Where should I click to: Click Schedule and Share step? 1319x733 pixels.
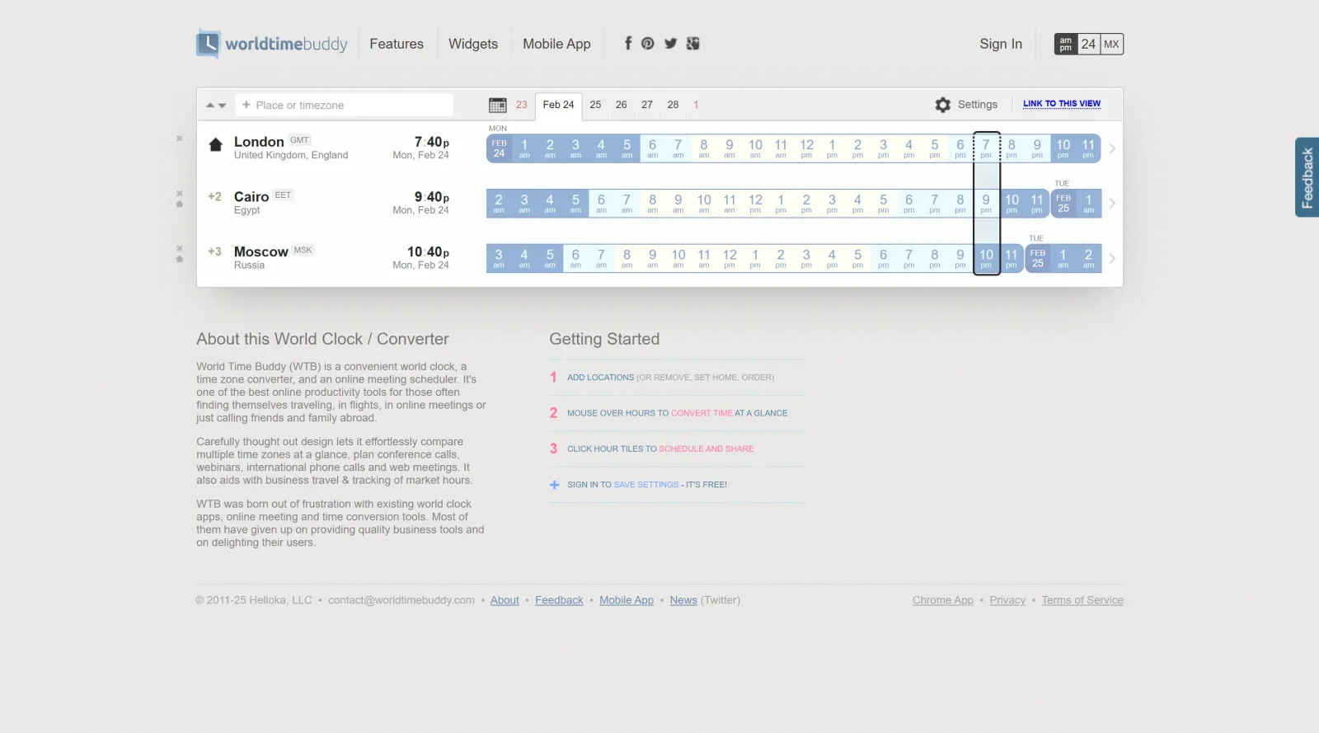[x=706, y=449]
